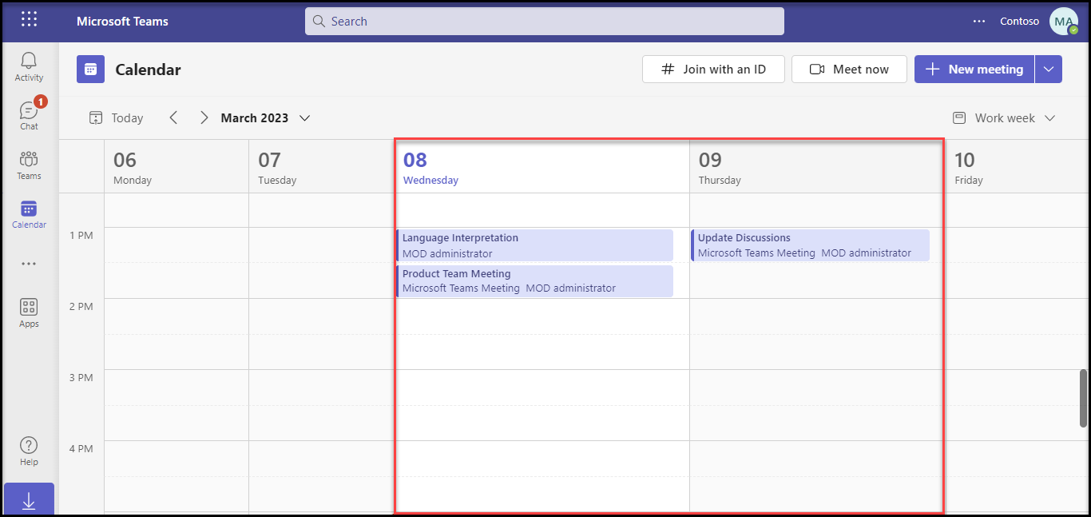Screen dimensions: 1091x517
Task: Click the MA profile avatar
Action: pyautogui.click(x=1063, y=22)
